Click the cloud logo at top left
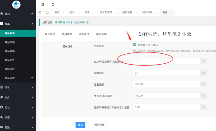The image size is (216, 131). tap(16, 4)
